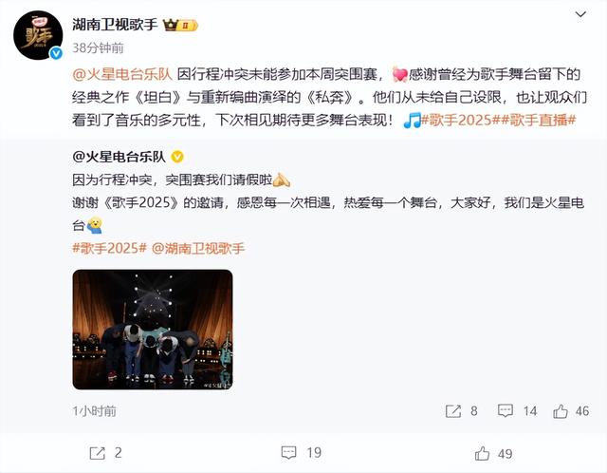607x473 pixels.
Task: Click the blue verified badge on avatar
Action: pyautogui.click(x=56, y=53)
